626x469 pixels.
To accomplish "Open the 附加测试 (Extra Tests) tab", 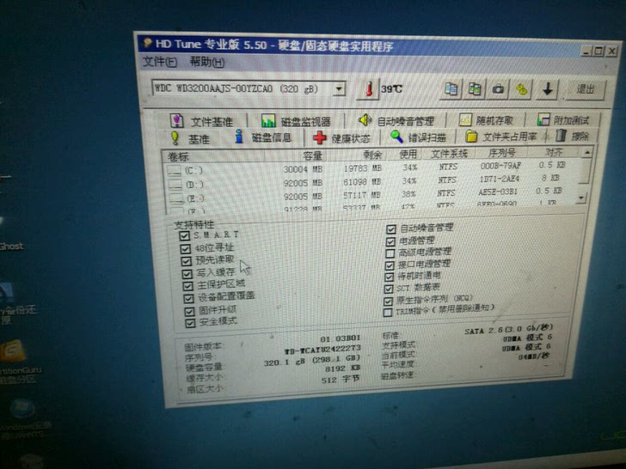I will [563, 119].
